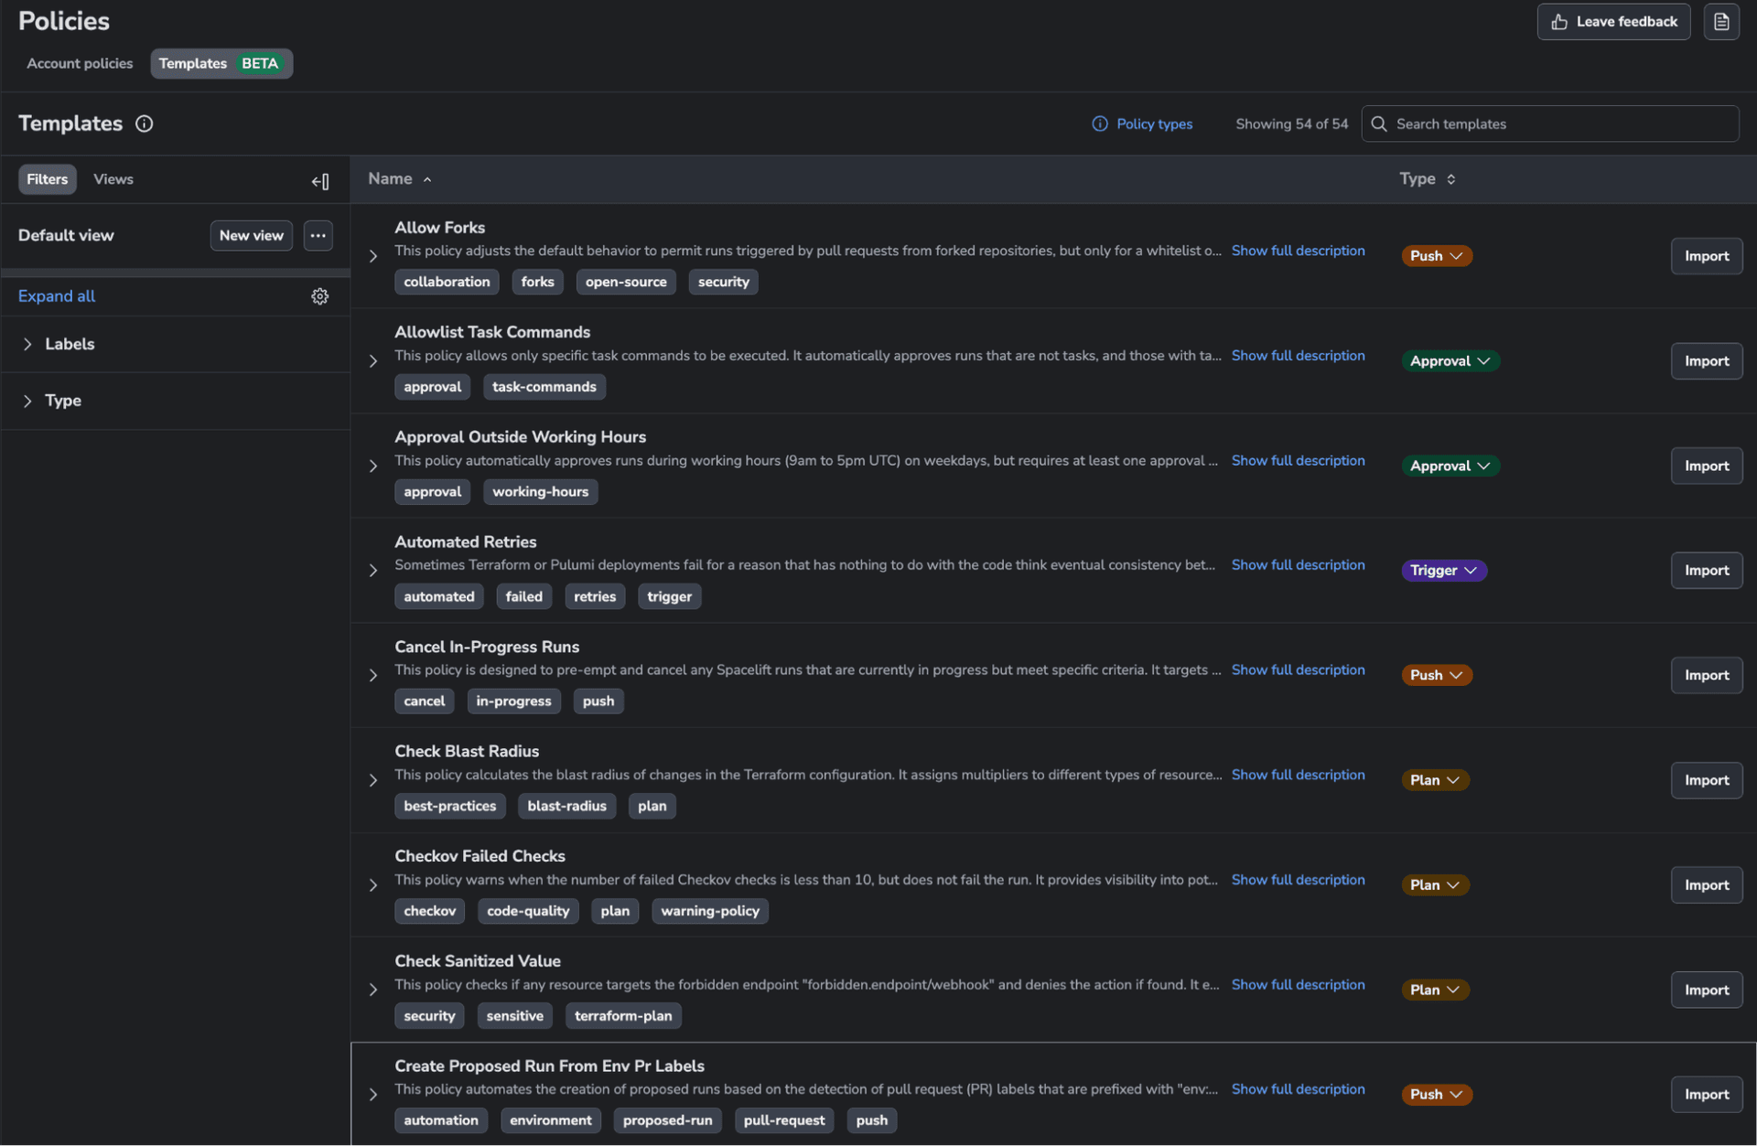This screenshot has height=1146, width=1757.
Task: Switch to the Account policies tab
Action: 80,63
